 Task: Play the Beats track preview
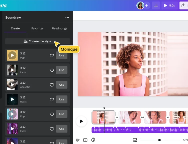click(x=12, y=99)
